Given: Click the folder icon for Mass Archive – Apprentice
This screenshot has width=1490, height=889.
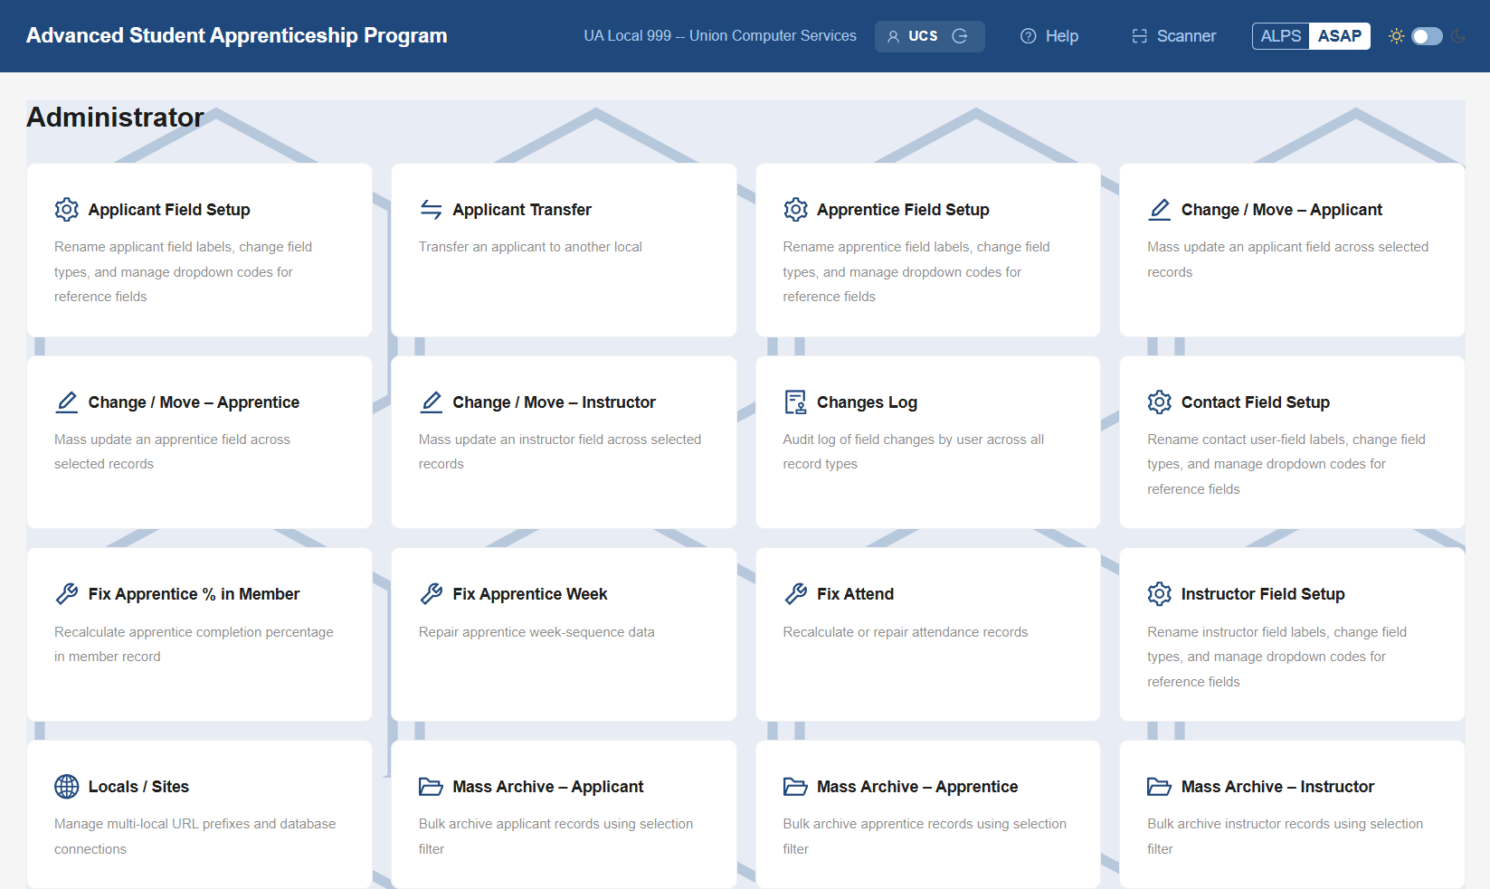Looking at the screenshot, I should tap(795, 787).
